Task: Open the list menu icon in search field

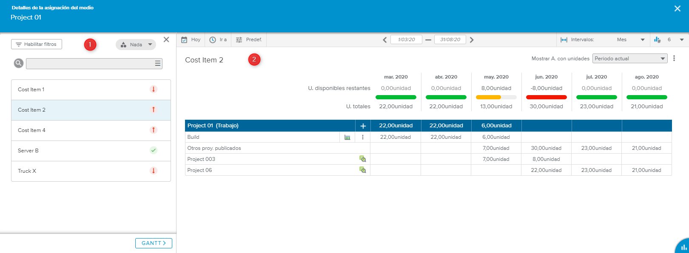Action: pyautogui.click(x=157, y=63)
